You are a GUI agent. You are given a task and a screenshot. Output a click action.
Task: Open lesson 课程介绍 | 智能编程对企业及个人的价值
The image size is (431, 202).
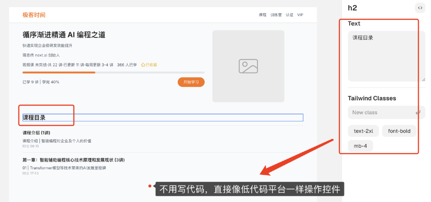(57, 141)
